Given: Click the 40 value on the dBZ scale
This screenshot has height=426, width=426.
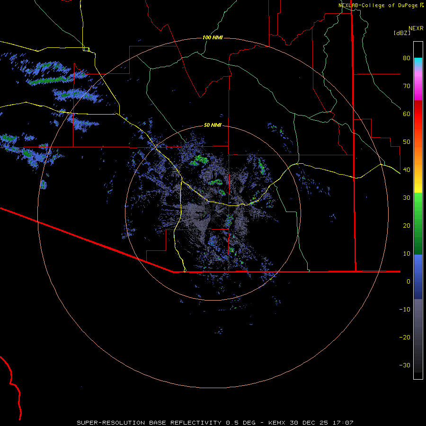Looking at the screenshot, I should [407, 170].
